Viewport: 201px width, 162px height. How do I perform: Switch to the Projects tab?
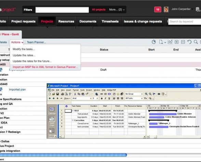(47, 21)
